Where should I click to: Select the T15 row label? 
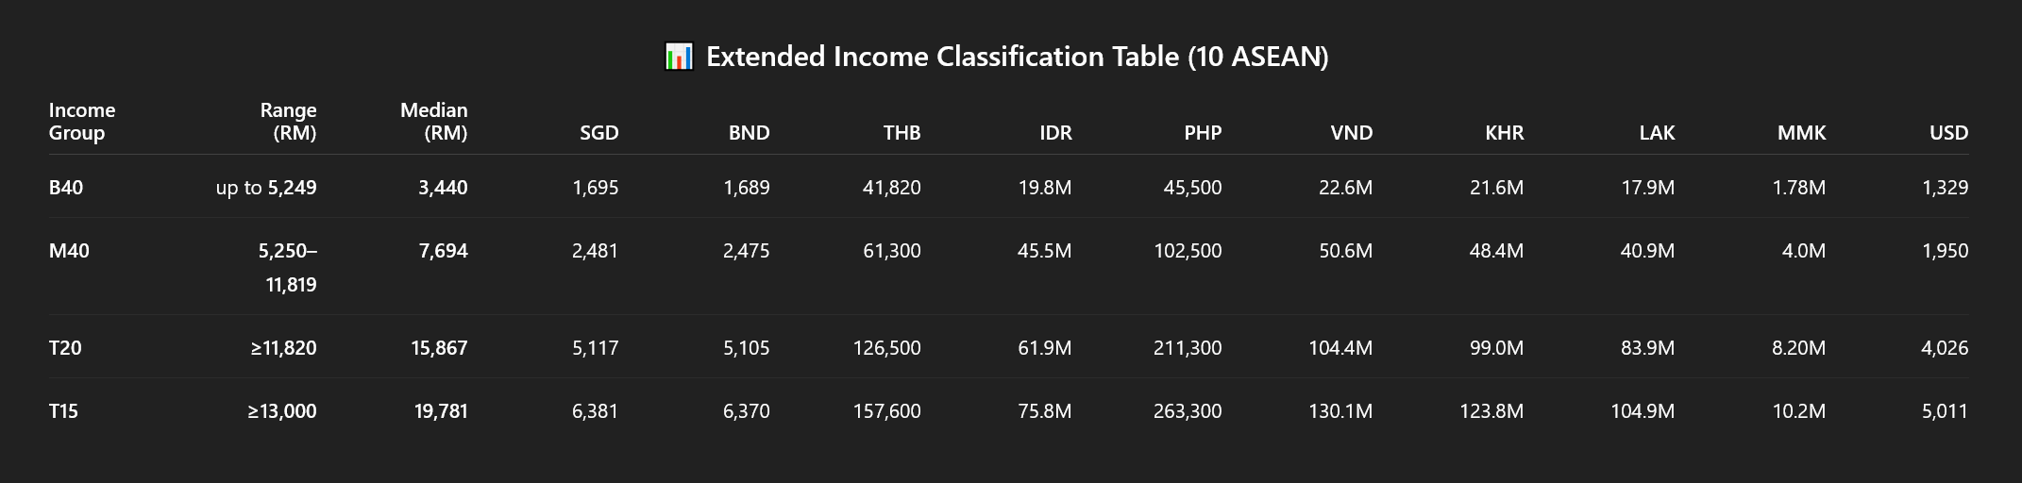(x=63, y=411)
